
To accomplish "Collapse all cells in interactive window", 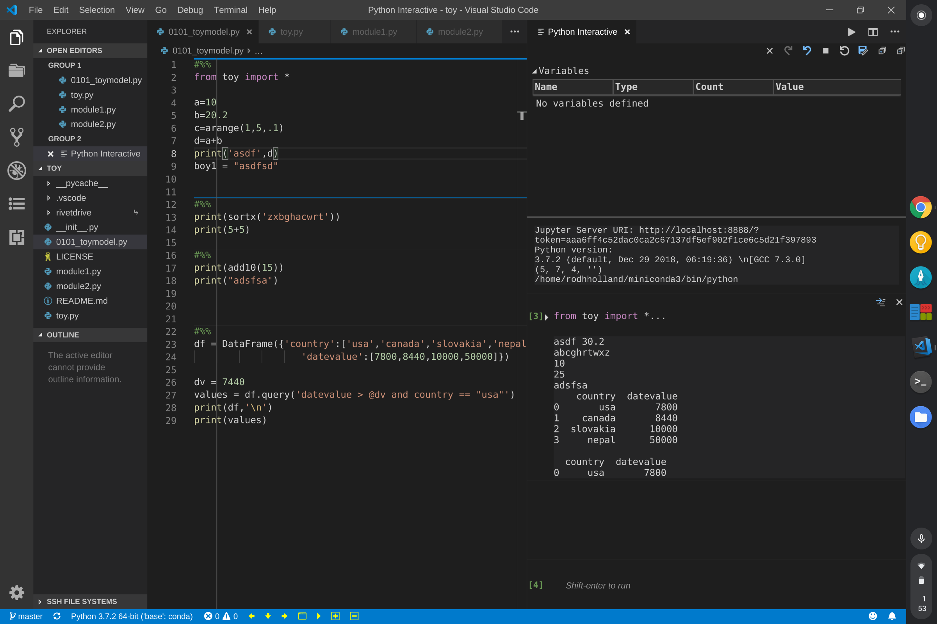I will tap(900, 51).
